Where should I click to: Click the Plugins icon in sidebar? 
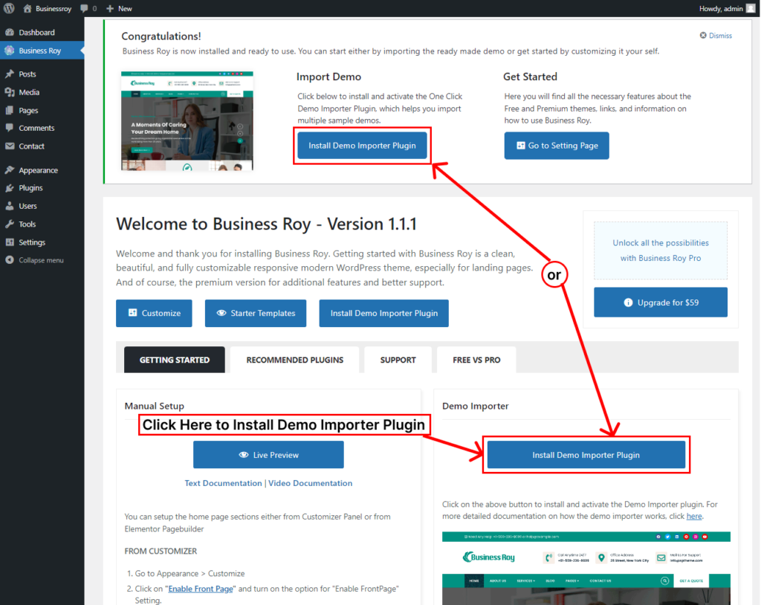pos(9,188)
